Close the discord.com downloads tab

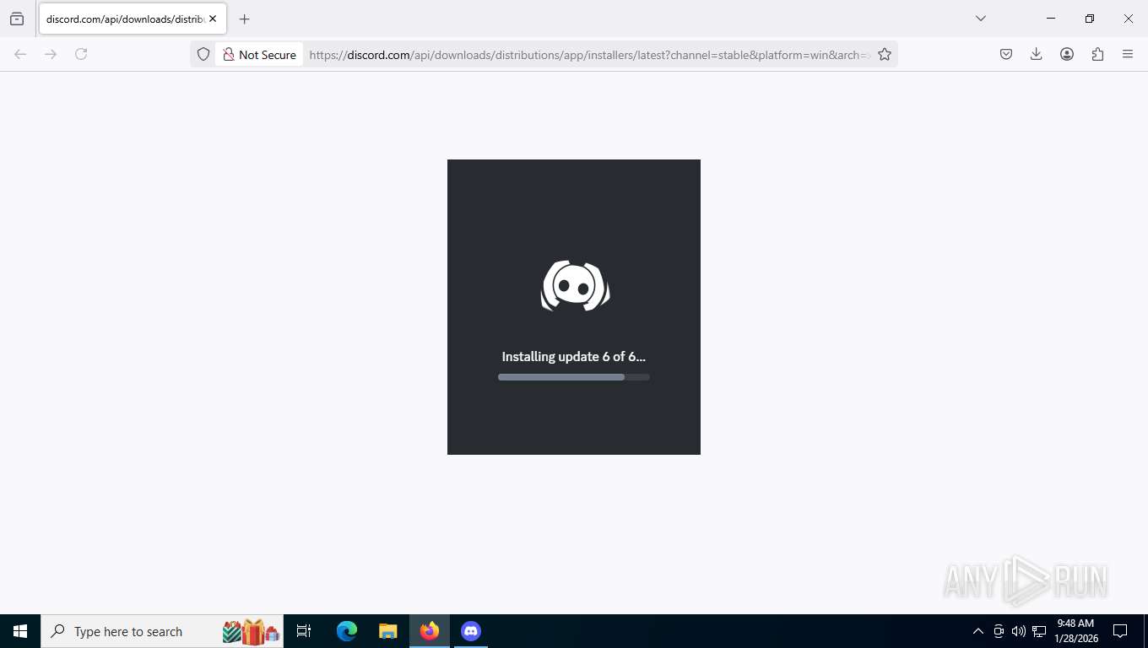click(213, 19)
